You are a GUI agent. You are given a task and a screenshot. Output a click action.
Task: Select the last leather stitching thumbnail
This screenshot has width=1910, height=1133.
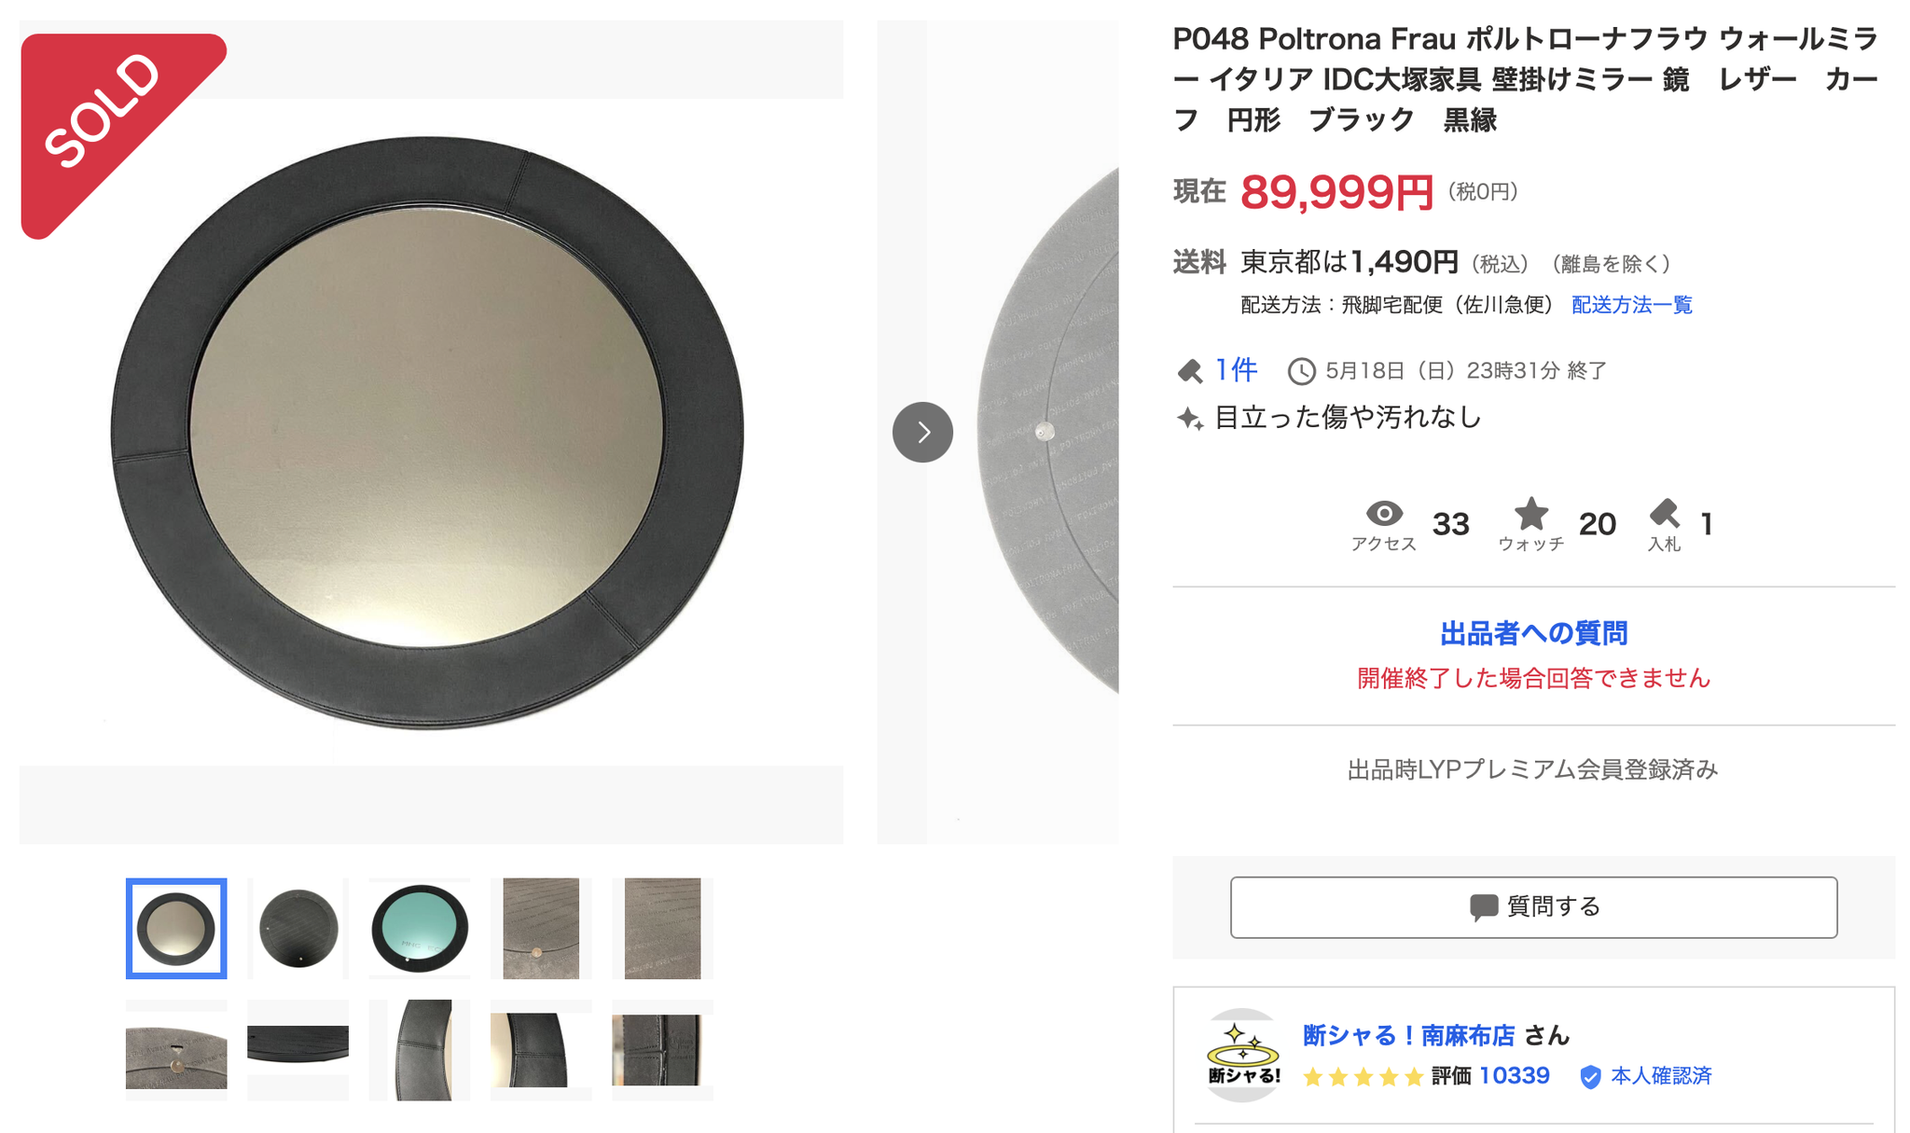point(662,1050)
